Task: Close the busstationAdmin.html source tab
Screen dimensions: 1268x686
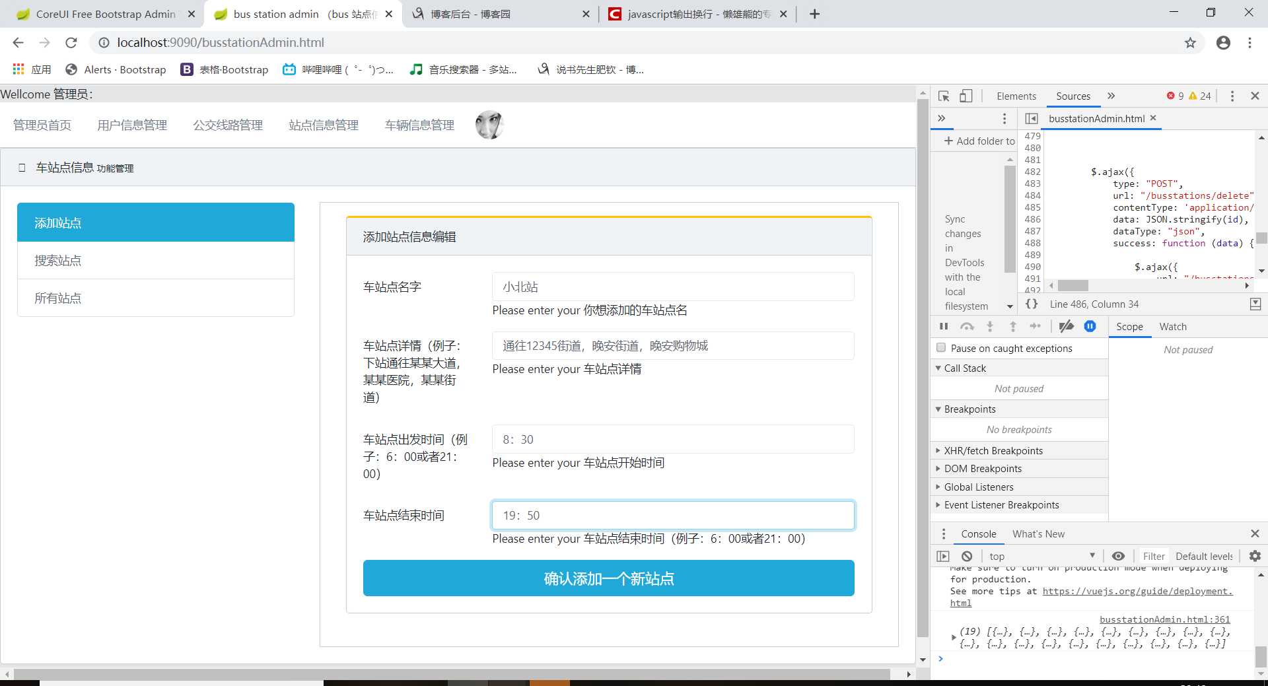Action: [x=1153, y=118]
